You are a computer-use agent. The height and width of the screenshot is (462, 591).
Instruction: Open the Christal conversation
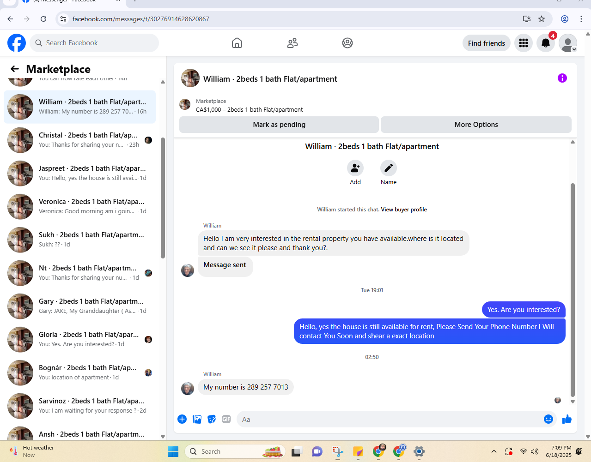point(79,140)
